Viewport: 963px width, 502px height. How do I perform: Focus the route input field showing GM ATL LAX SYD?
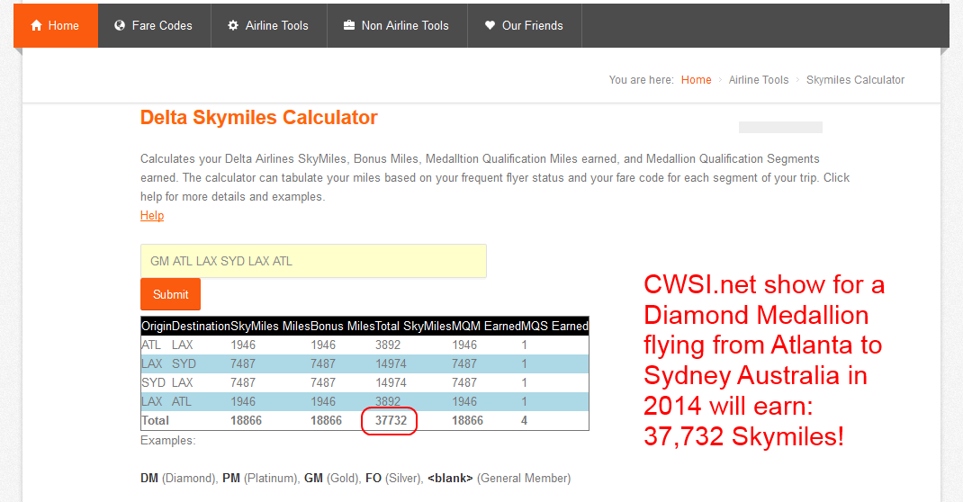(x=313, y=261)
